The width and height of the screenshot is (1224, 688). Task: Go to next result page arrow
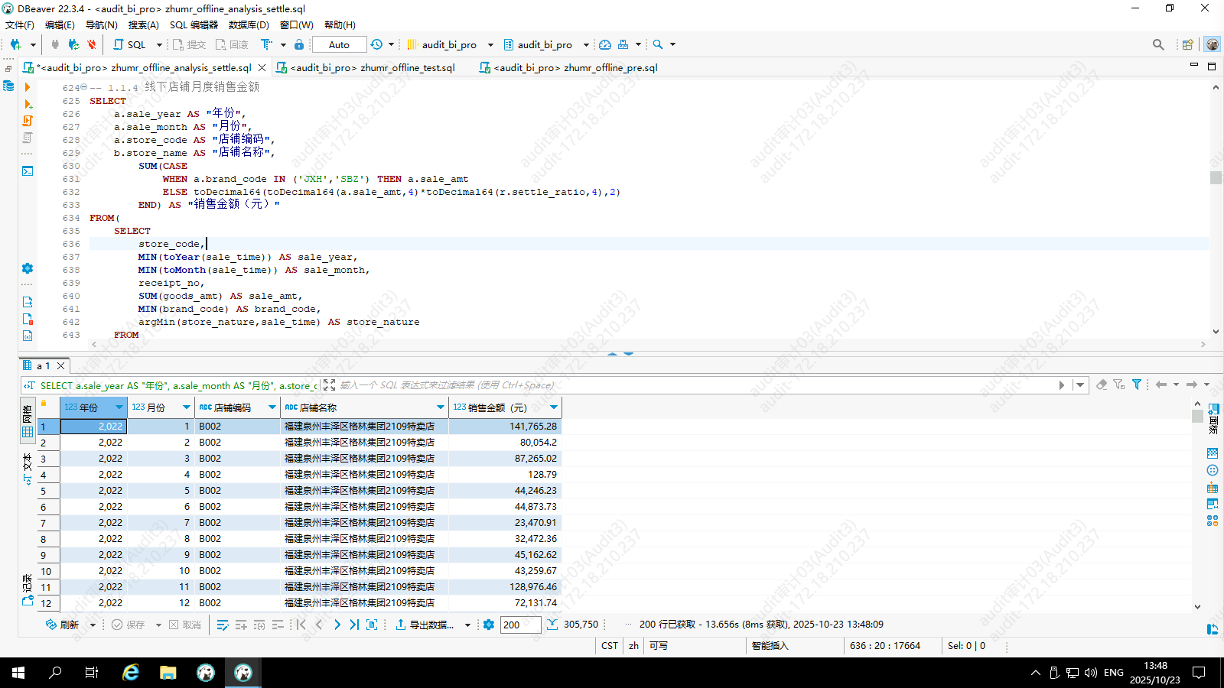pyautogui.click(x=337, y=625)
